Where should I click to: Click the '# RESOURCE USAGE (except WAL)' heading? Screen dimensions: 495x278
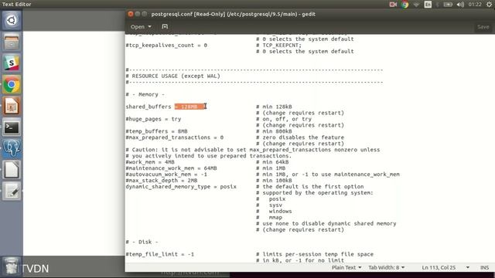point(173,76)
